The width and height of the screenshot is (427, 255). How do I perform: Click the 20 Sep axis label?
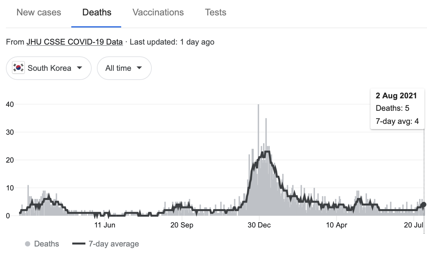pyautogui.click(x=182, y=225)
